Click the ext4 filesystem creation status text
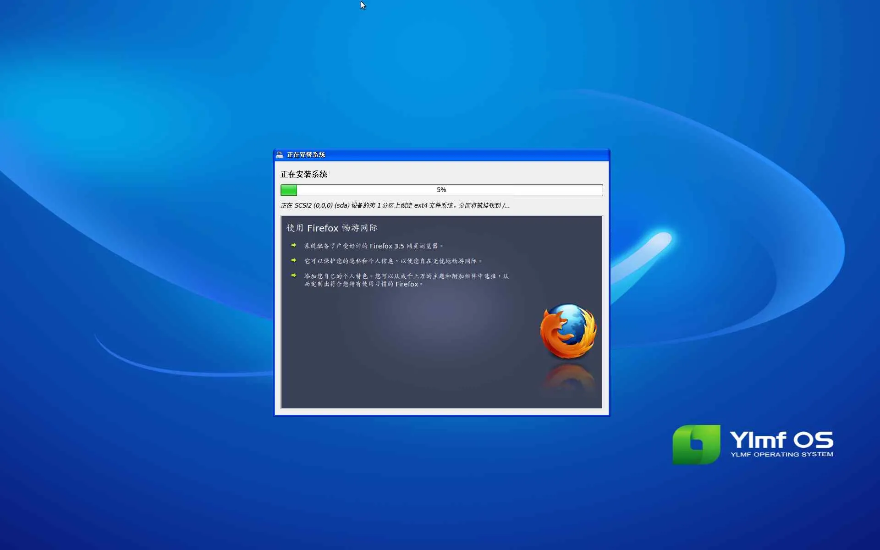 [395, 205]
